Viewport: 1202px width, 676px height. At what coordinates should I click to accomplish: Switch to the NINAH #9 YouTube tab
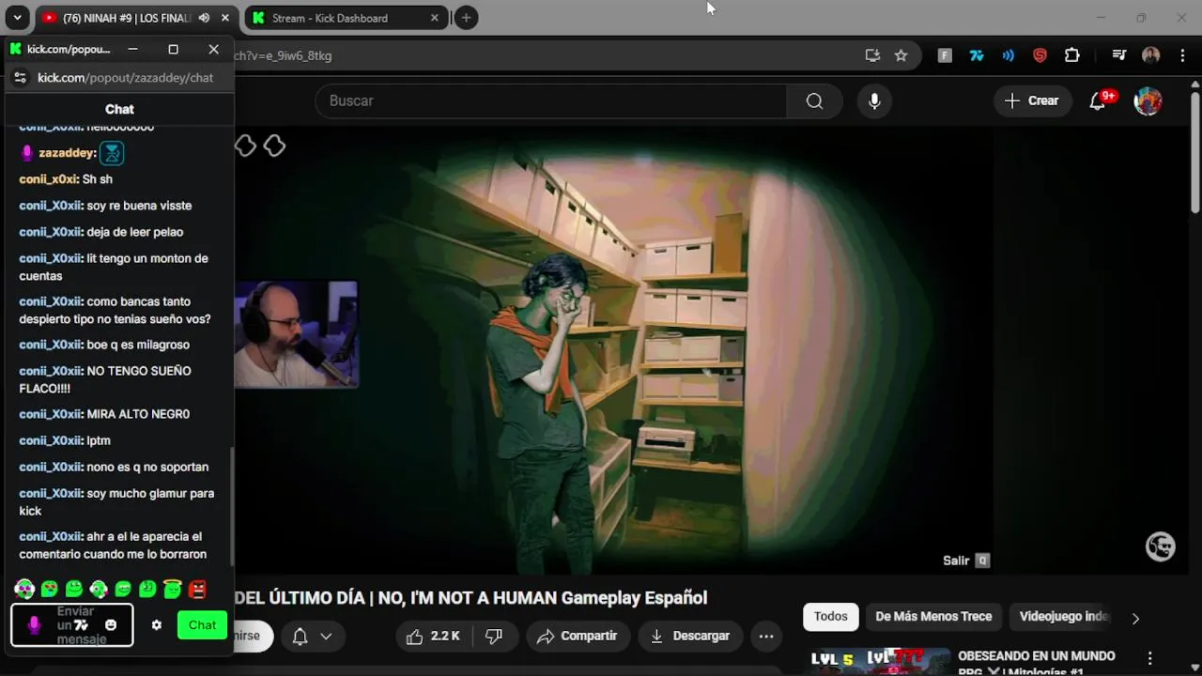coord(126,18)
